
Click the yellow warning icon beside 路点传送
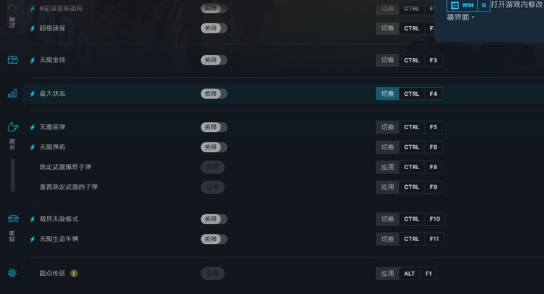(x=74, y=274)
